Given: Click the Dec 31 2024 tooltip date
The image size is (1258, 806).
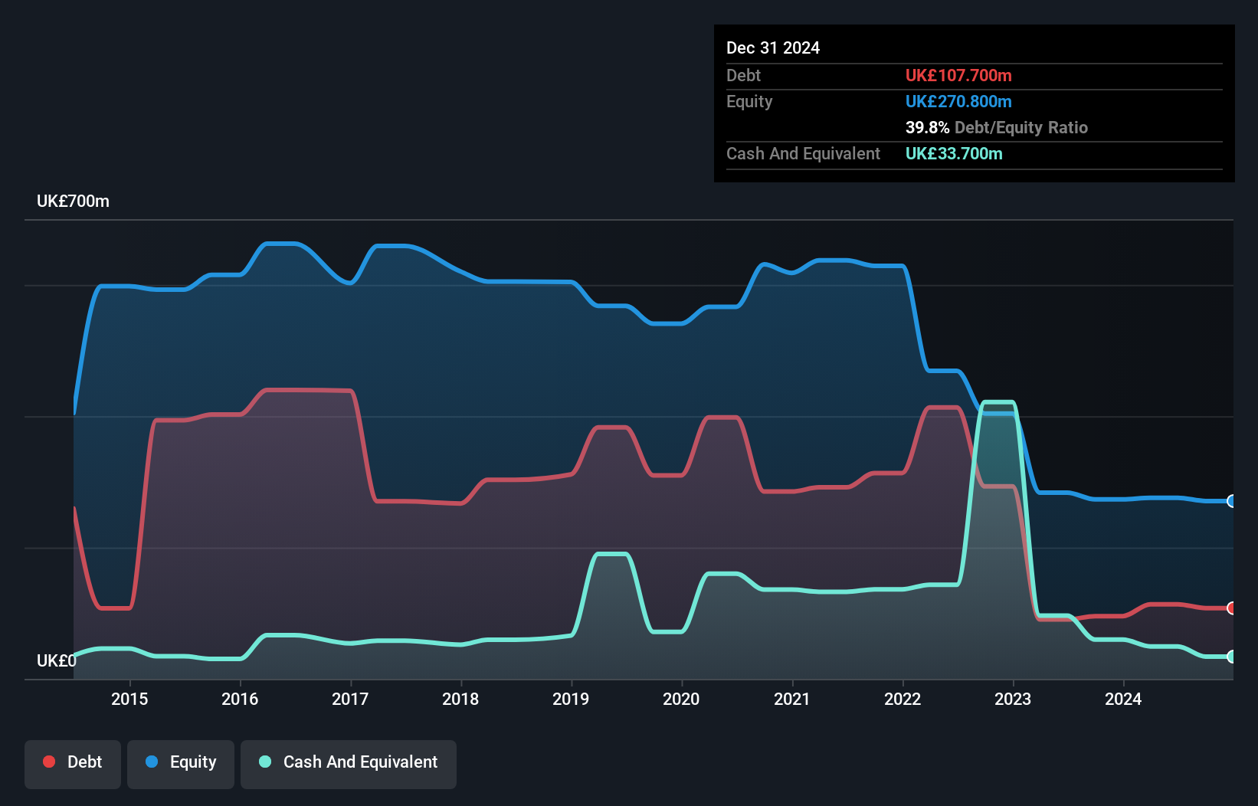Looking at the screenshot, I should click(x=773, y=48).
